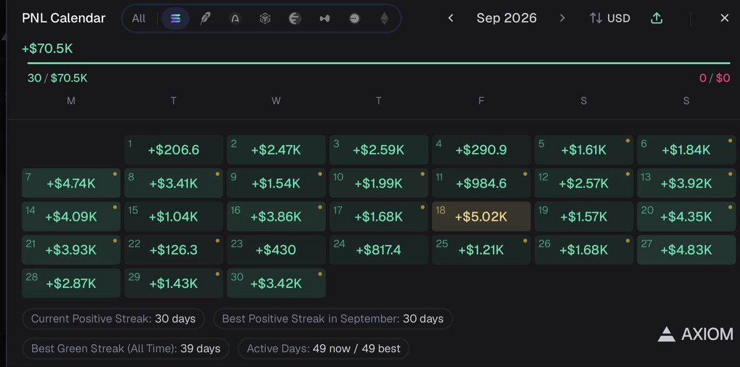This screenshot has height=367, width=740.
Task: Select the BNB cube chain icon
Action: 265,19
